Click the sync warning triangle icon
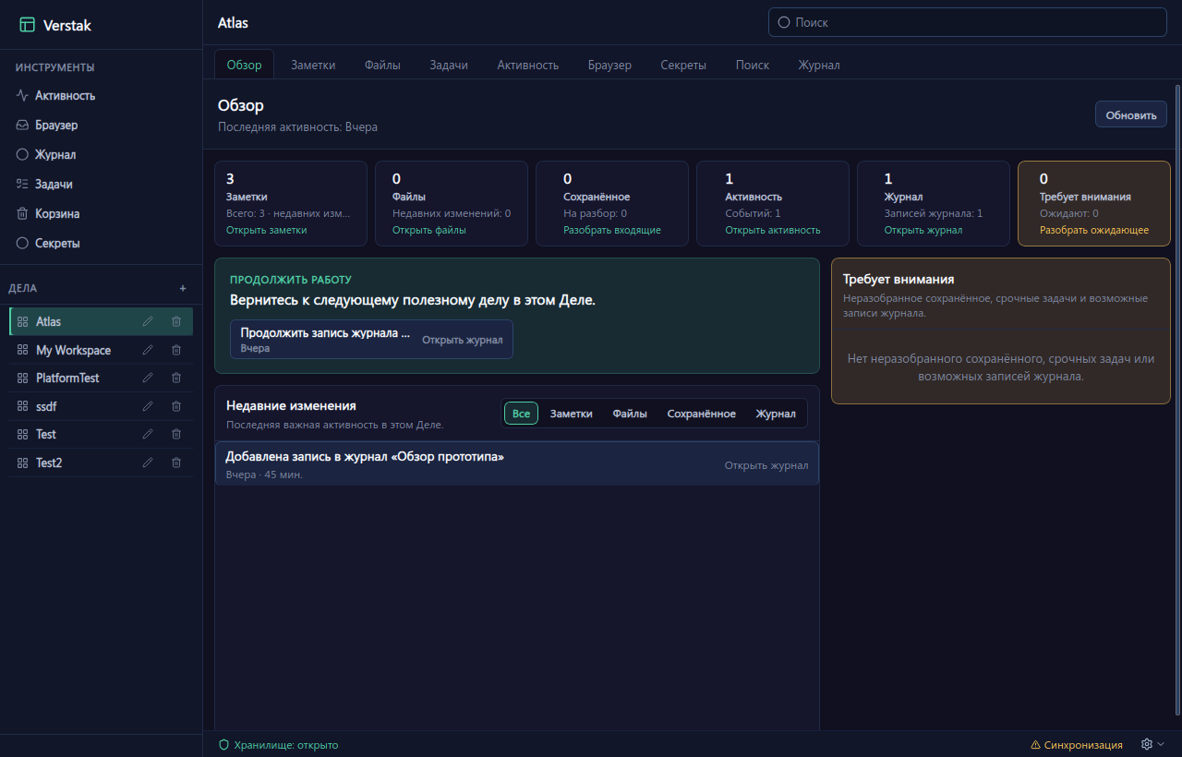Image resolution: width=1182 pixels, height=757 pixels. click(x=1035, y=745)
